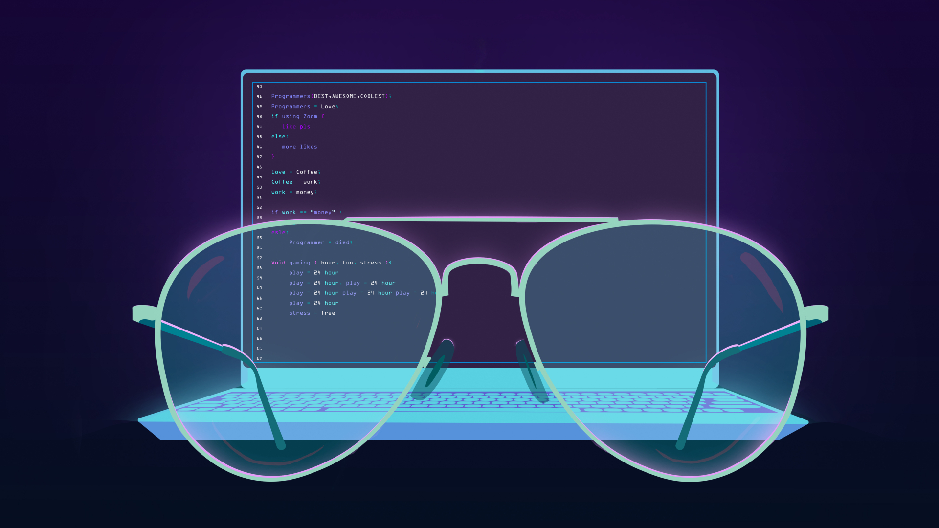Viewport: 939px width, 528px height.
Task: Click the 'if using Zoom' statement
Action: [x=297, y=116]
